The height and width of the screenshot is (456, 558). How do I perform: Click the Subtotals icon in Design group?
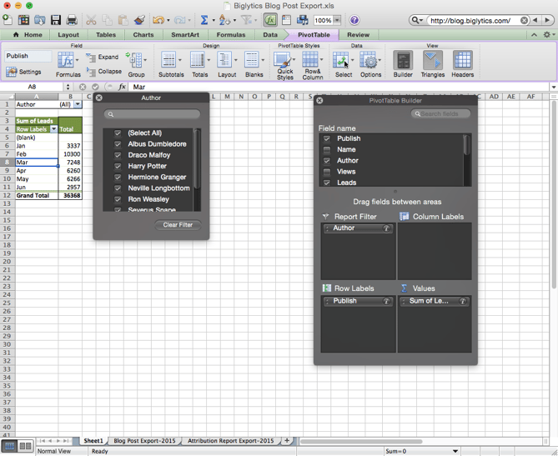pos(170,63)
